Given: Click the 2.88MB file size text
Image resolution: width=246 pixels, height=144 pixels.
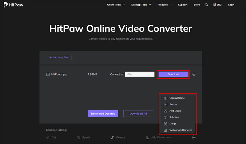Looking at the screenshot, I should (x=93, y=74).
